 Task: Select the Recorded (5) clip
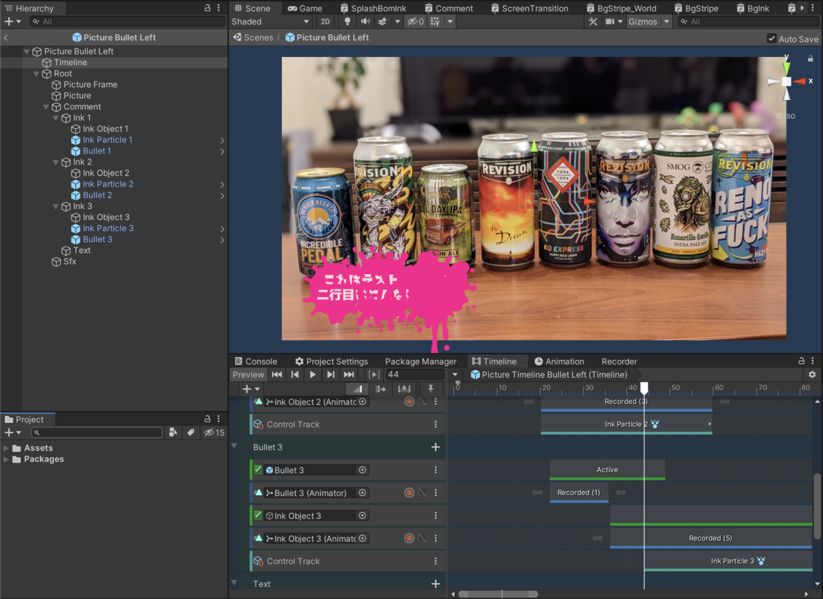pyautogui.click(x=711, y=538)
